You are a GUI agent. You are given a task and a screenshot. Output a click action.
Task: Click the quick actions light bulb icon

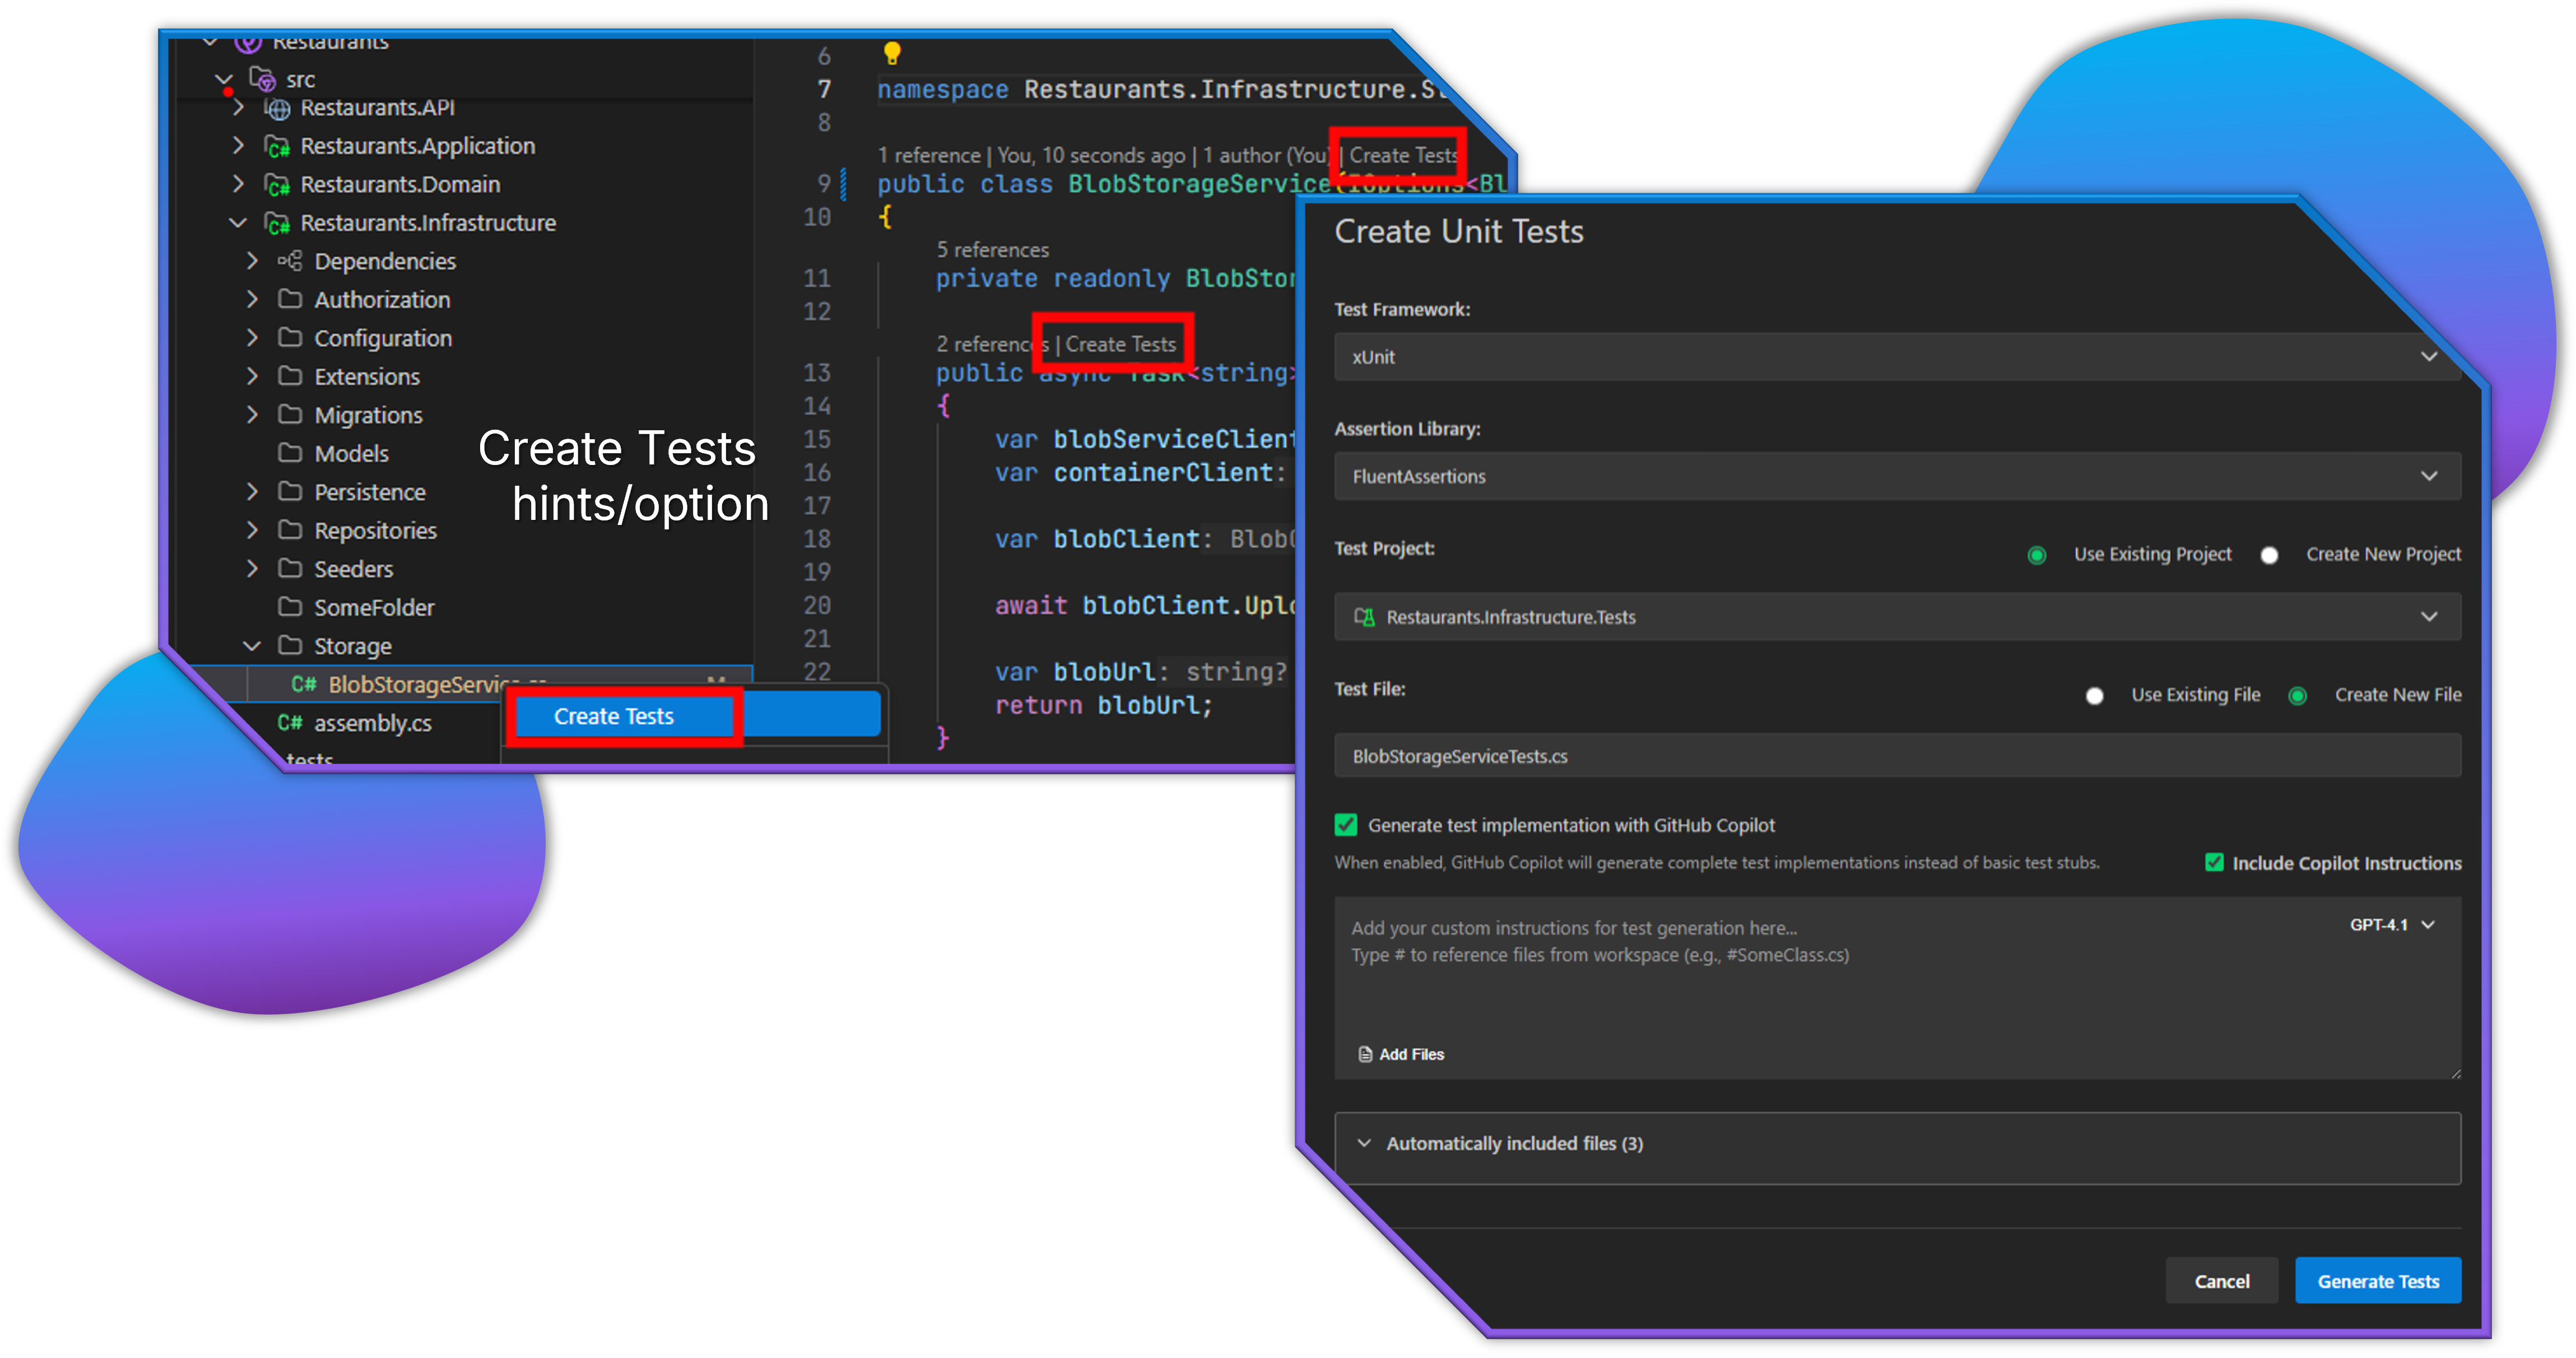pyautogui.click(x=893, y=53)
